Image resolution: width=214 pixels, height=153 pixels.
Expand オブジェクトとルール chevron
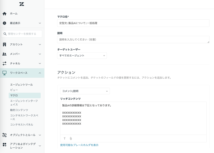pyautogui.click(x=40, y=135)
